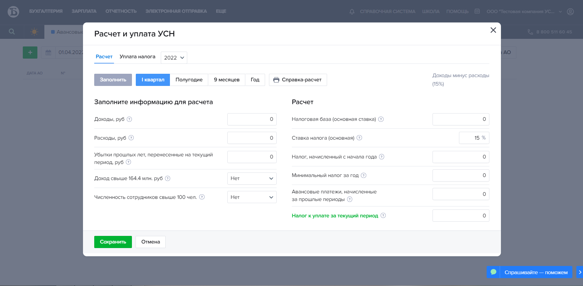Select the Полугодие period
Screen dimensions: 583x286
click(x=189, y=80)
